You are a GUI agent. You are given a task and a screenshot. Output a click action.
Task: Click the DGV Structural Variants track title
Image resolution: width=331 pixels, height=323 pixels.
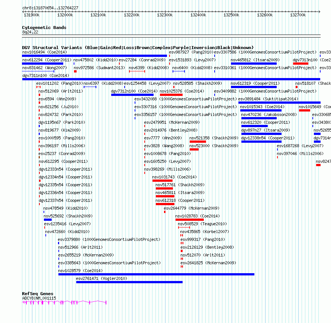(x=138, y=48)
